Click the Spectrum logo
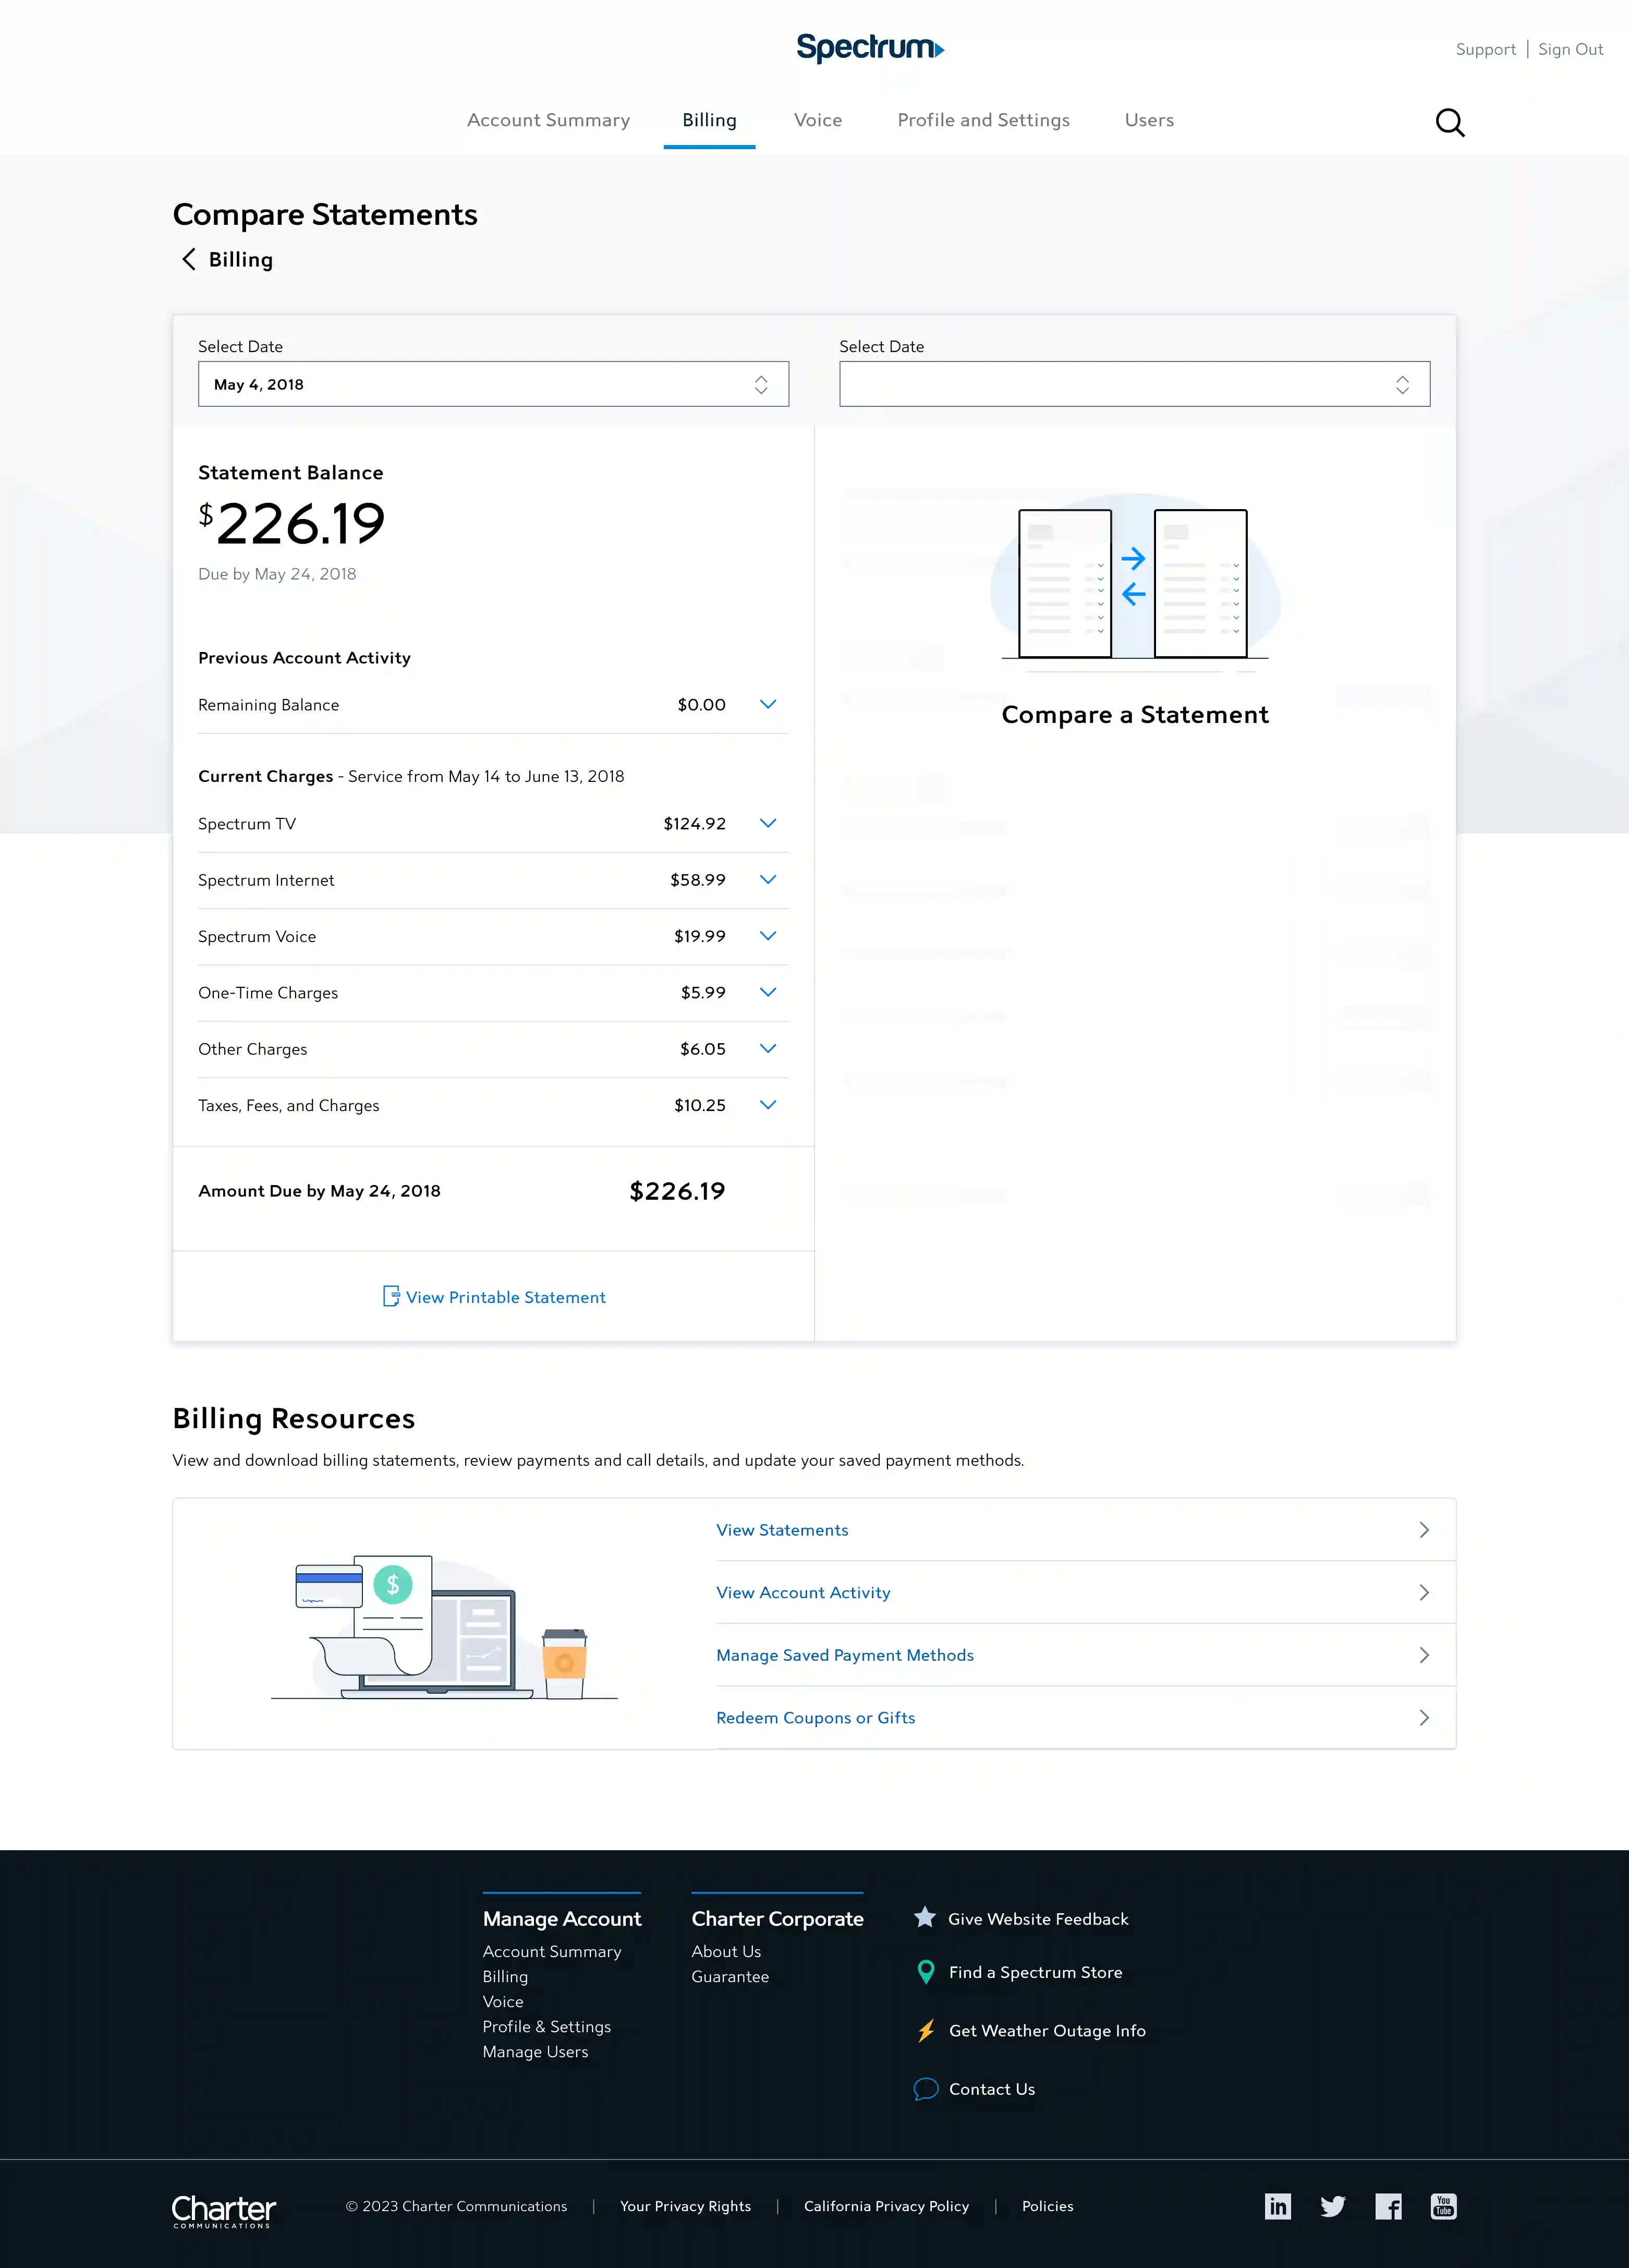1629x2268 pixels. 869,48
